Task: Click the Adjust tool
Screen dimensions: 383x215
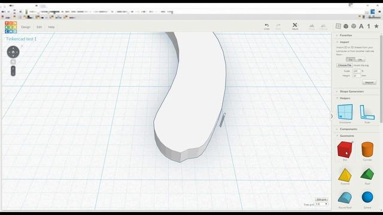Action: pos(295,26)
